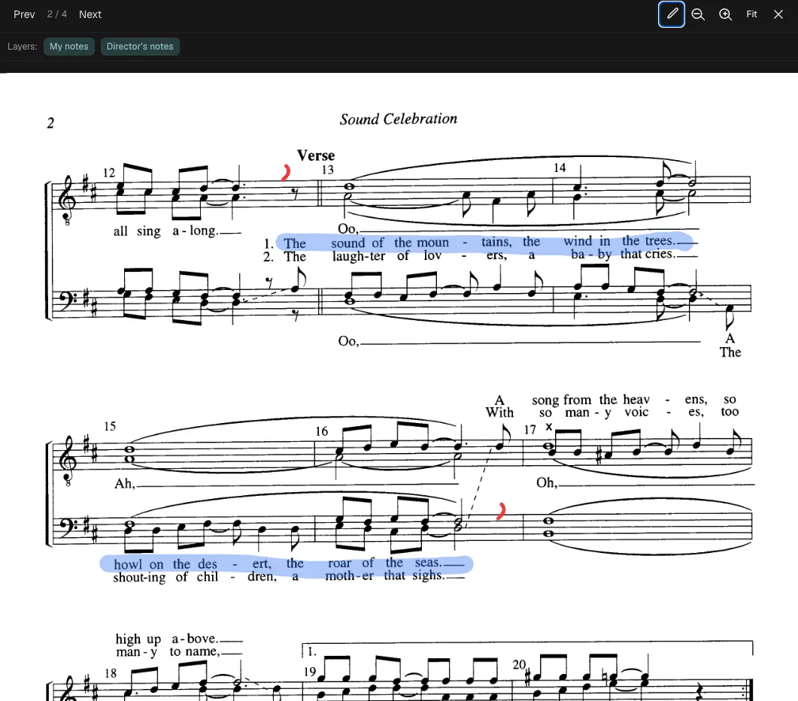Close the score viewer

(778, 14)
